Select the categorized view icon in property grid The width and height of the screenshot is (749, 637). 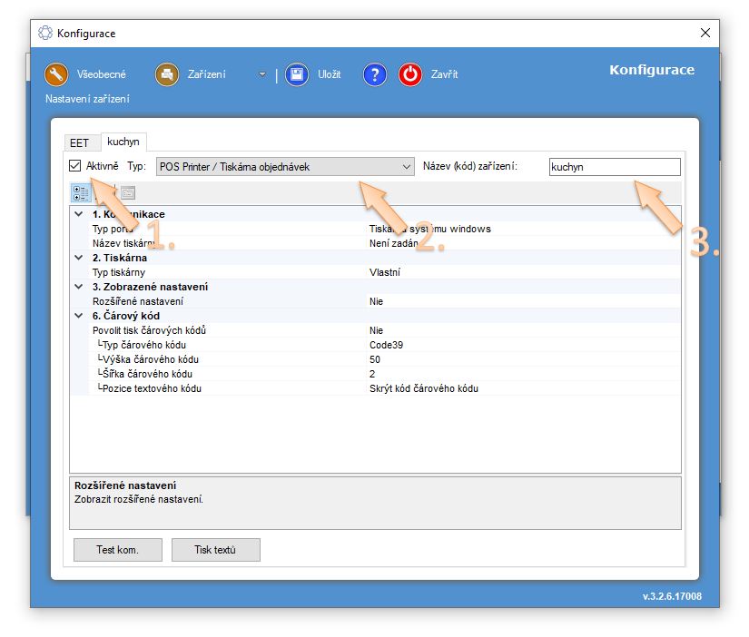[81, 192]
